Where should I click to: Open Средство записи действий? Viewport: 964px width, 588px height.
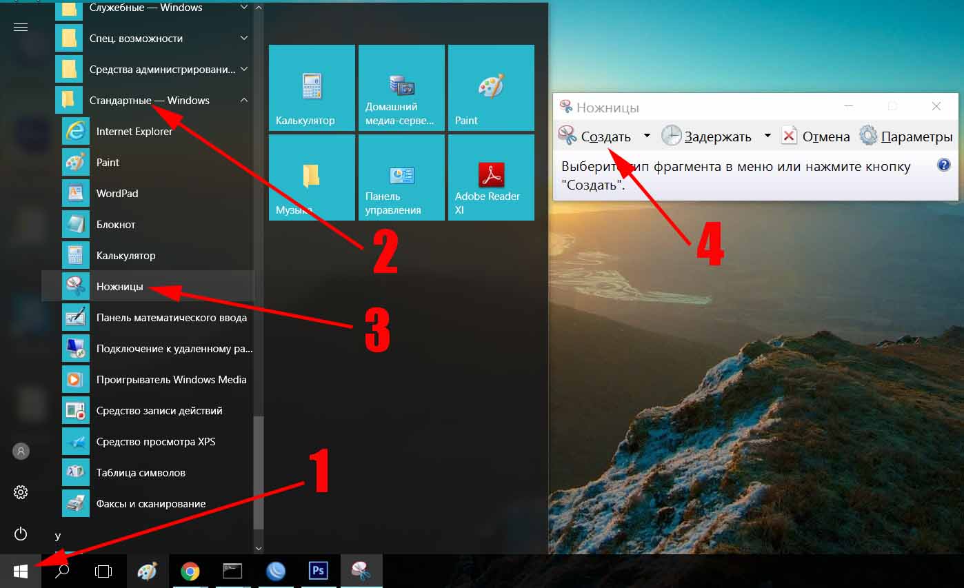pos(148,410)
